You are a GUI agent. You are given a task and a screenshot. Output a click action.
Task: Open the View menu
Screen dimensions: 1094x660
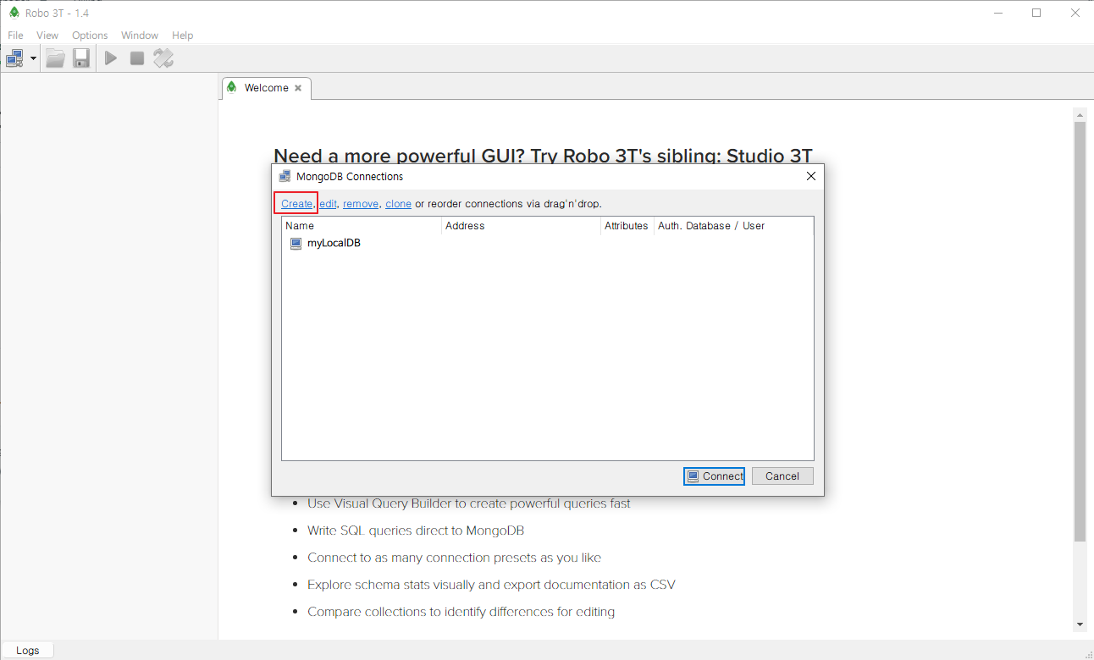click(x=47, y=36)
